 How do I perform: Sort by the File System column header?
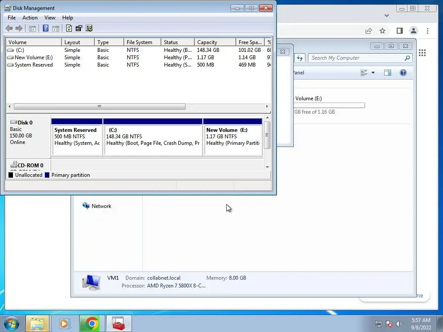pos(142,42)
